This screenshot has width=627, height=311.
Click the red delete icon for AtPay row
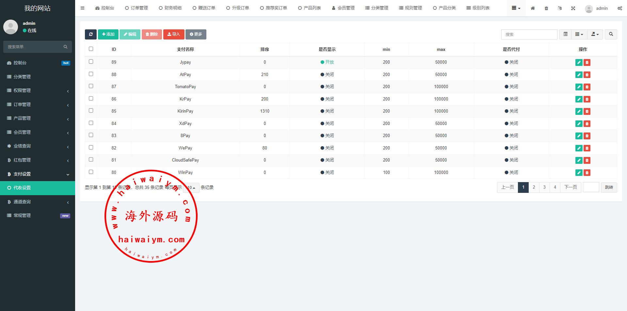[x=587, y=75]
